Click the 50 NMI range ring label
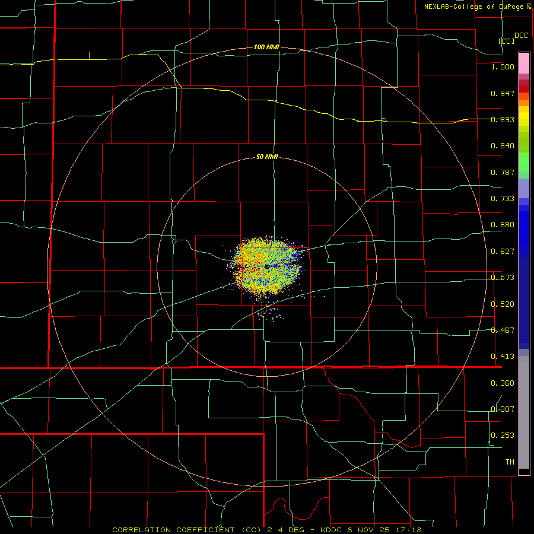 pos(267,157)
